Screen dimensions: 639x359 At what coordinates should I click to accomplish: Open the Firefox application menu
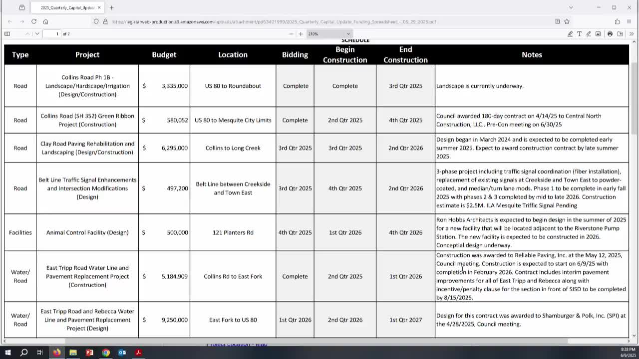(x=630, y=21)
